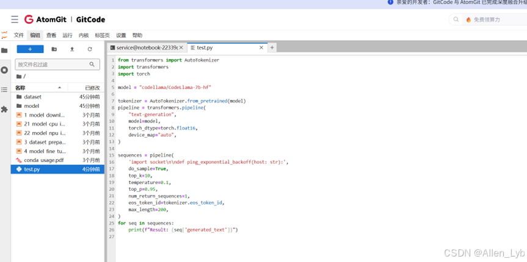Screen dimensions: 527x262
Task: Click the GitCode brand text
Action: [x=90, y=19]
